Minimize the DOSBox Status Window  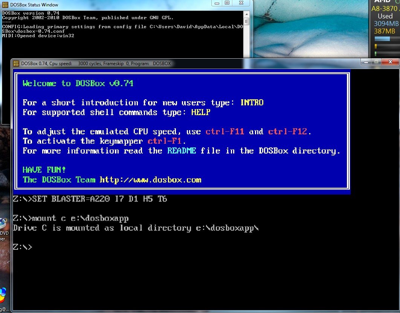[x=216, y=3]
